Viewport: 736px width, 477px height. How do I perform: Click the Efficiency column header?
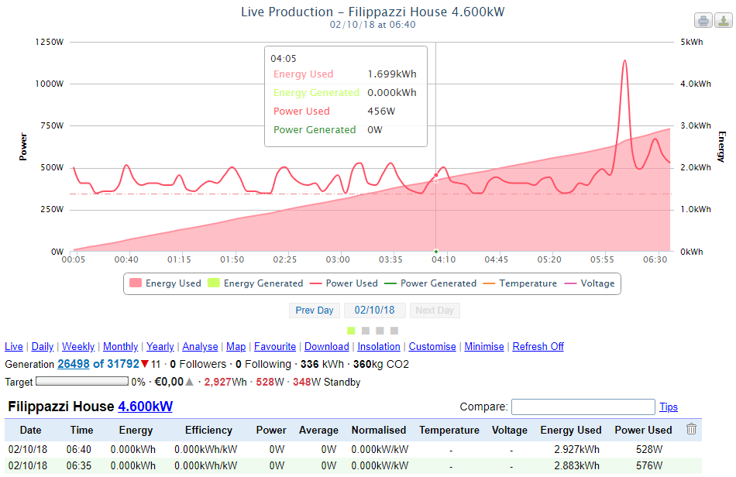tap(208, 430)
